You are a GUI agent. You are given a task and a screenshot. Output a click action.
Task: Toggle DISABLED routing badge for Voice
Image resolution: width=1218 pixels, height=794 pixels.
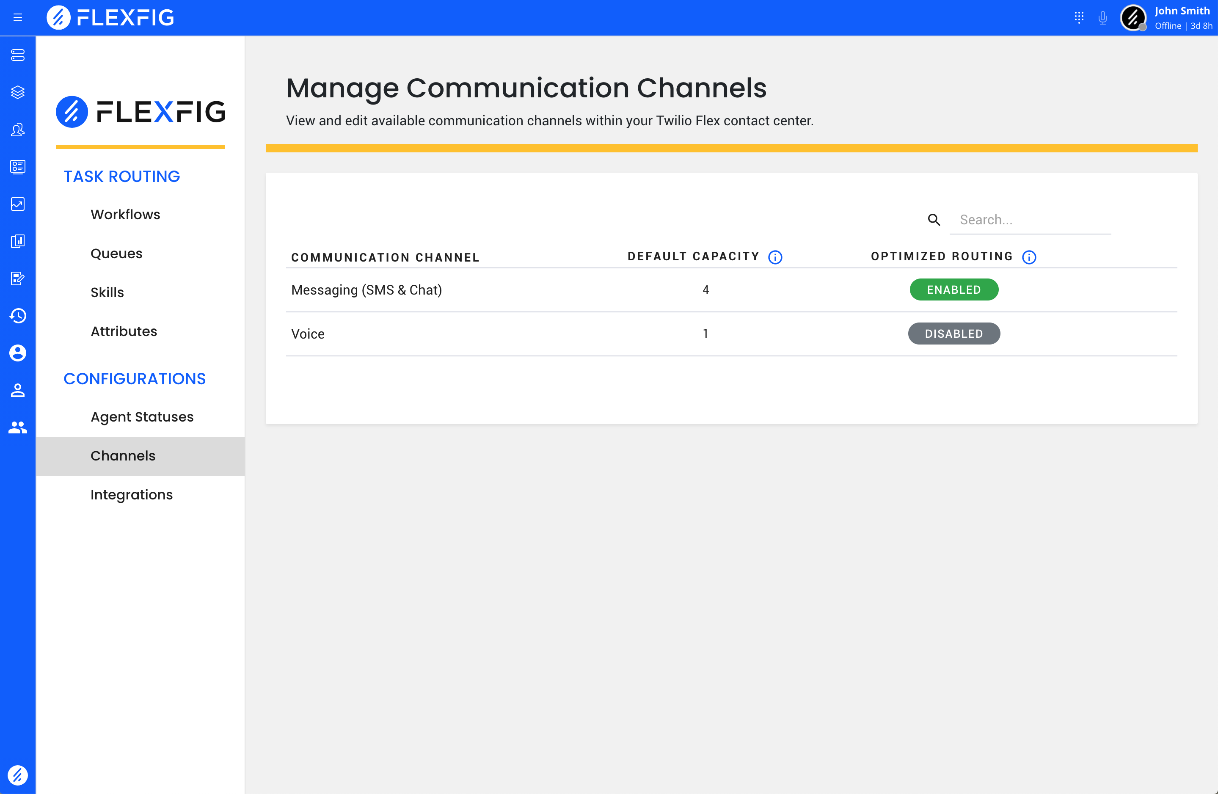pos(954,334)
